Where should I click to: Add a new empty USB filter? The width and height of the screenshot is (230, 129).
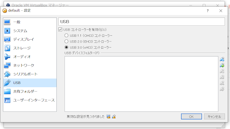pos(222,59)
